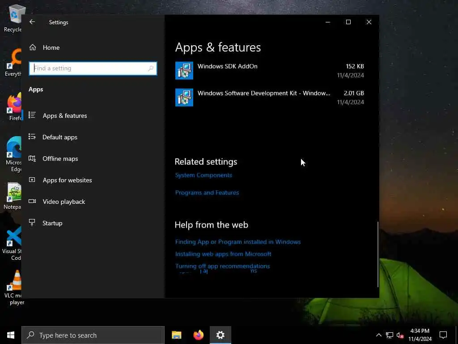Click the Windows SDK AddOn installer icon
Image resolution: width=458 pixels, height=344 pixels.
[184, 70]
